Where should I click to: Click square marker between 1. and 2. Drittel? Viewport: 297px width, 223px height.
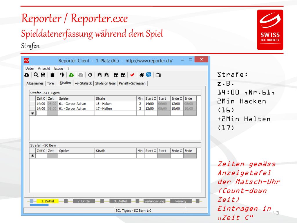pyautogui.click(x=66, y=201)
